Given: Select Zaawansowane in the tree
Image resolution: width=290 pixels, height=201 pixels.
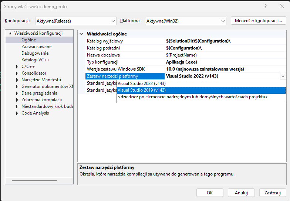Looking at the screenshot, I should coord(36,47).
